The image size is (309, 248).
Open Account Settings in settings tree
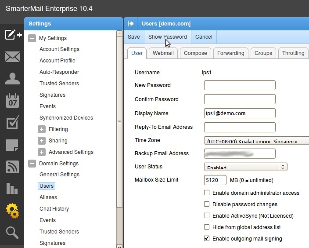[x=59, y=49]
